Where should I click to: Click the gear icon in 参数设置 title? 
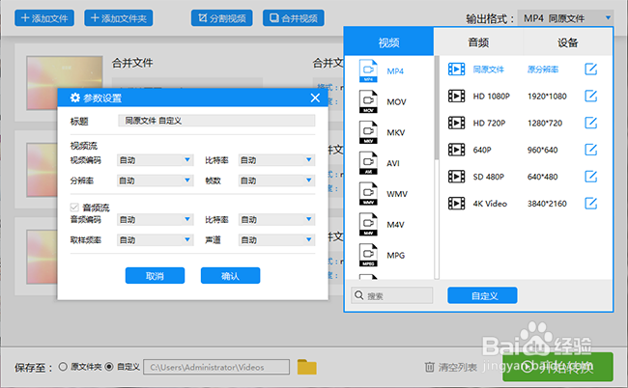pyautogui.click(x=75, y=97)
